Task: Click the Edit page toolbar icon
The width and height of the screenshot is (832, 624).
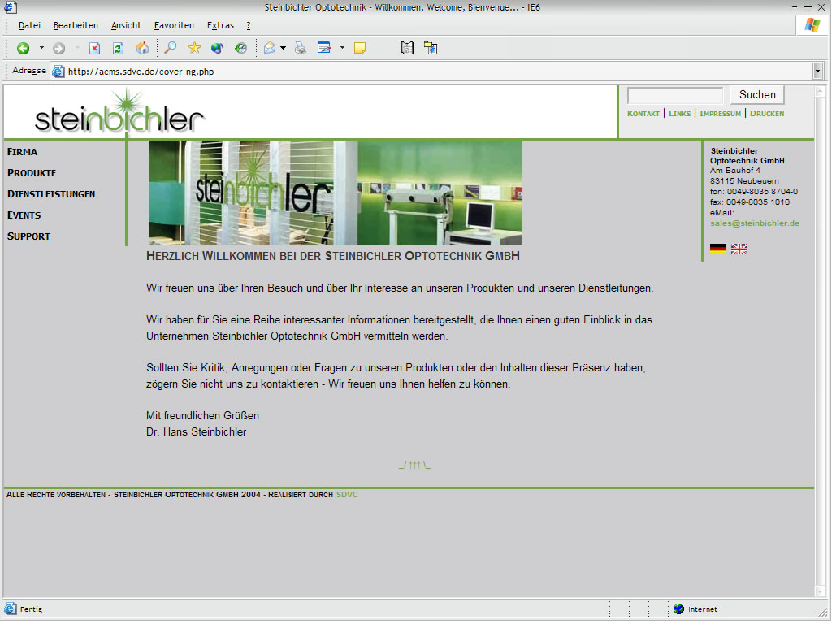Action: (323, 48)
